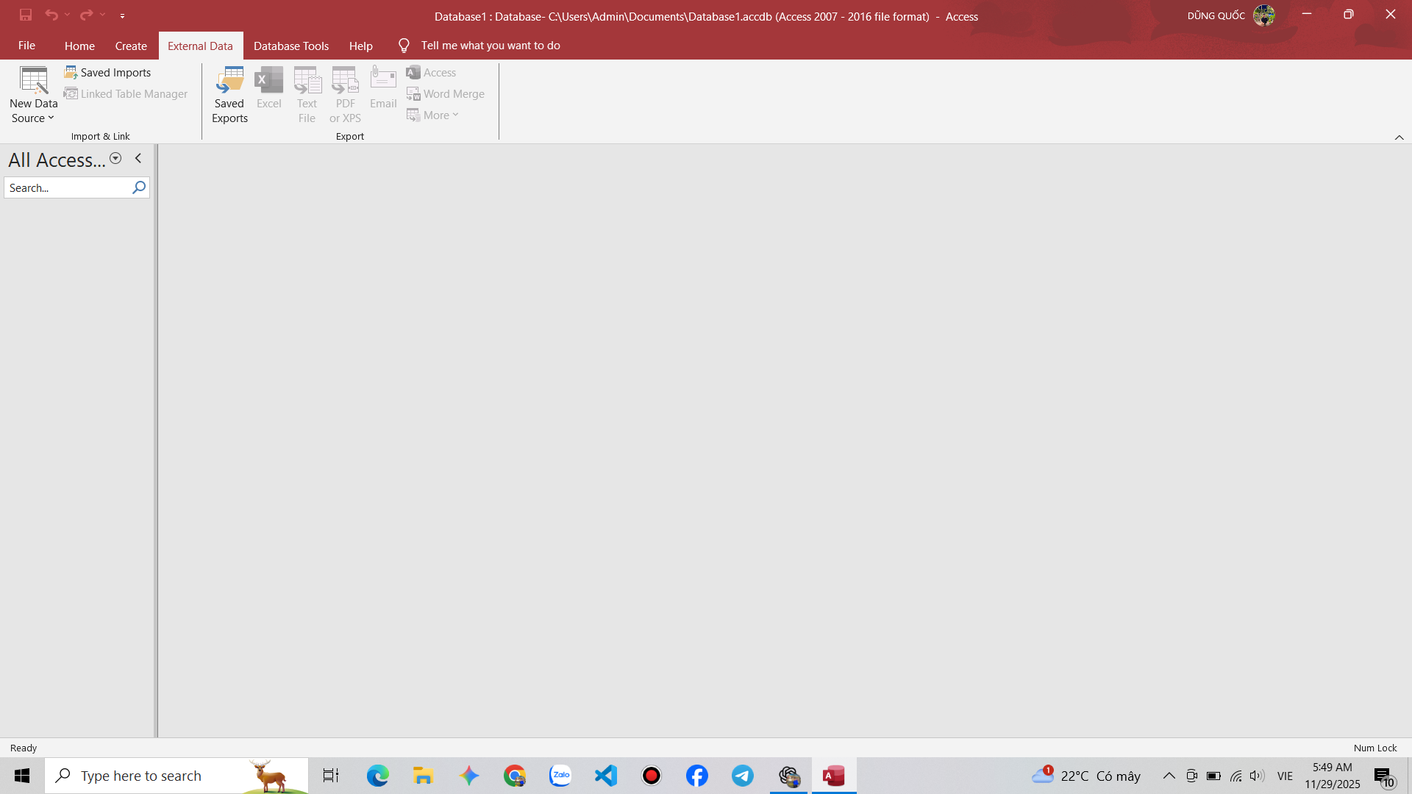Click the Tell me search box
Screen dimensions: 1412x794
(490, 46)
